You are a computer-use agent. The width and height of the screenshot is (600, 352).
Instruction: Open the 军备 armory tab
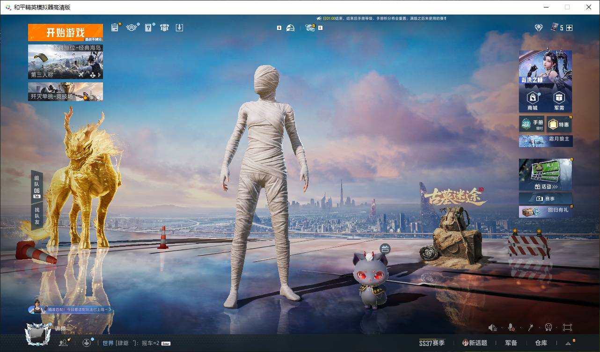point(511,343)
